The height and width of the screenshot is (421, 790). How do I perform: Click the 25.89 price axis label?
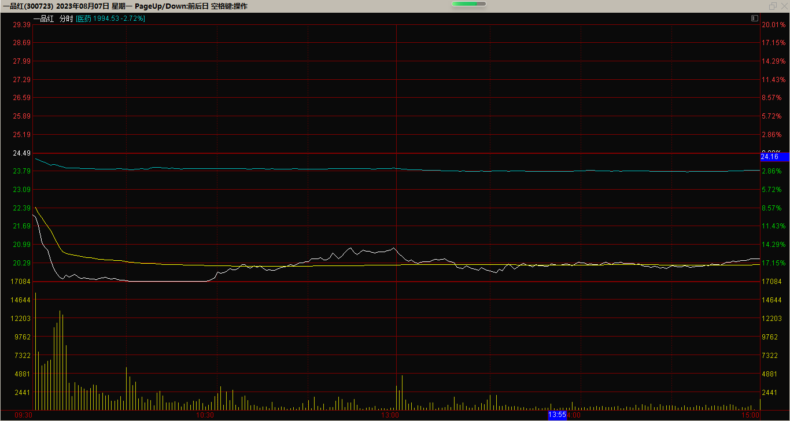[x=21, y=116]
